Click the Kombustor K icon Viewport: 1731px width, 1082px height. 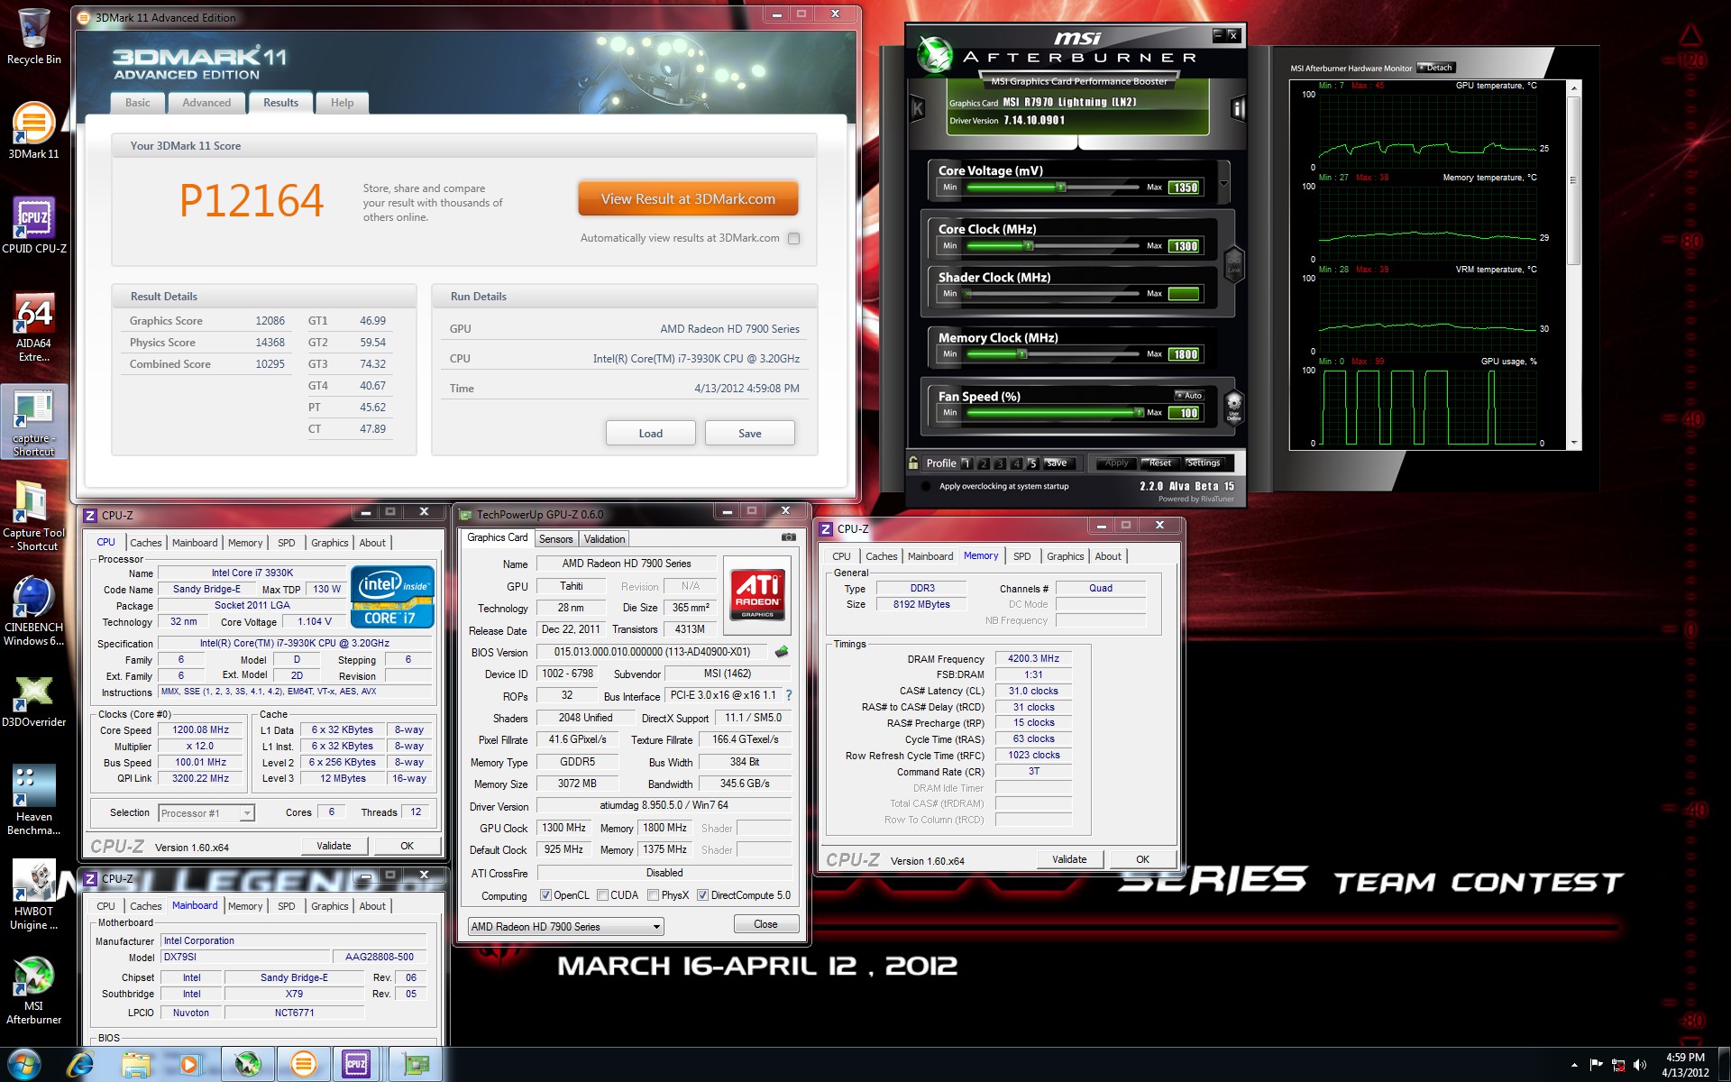pos(918,109)
